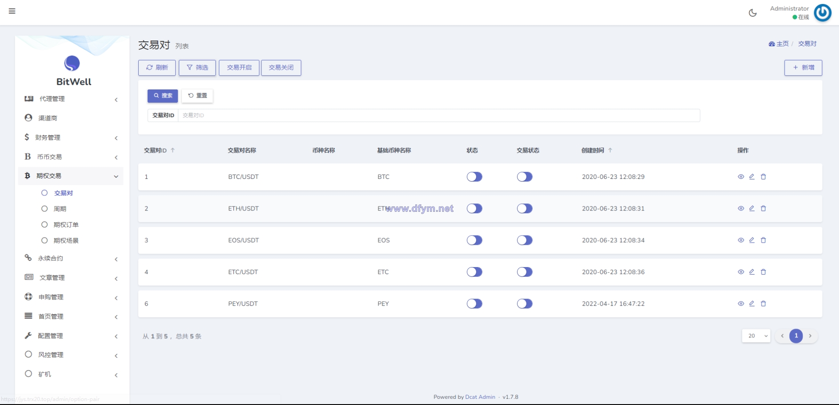Expand the 矿机 sidebar menu
This screenshot has height=405, width=839.
(71, 374)
